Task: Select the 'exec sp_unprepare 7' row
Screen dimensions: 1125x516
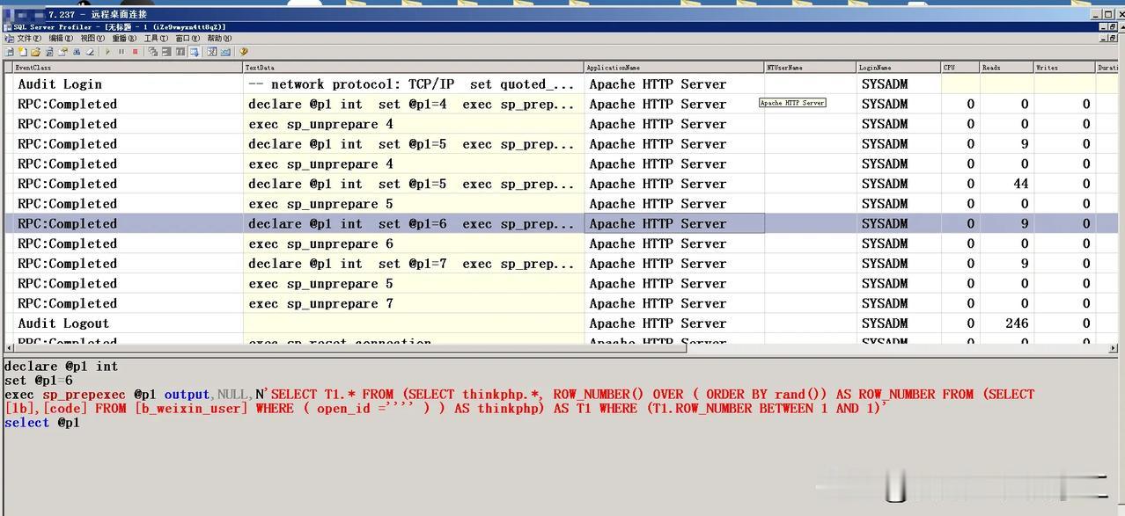Action: point(563,303)
